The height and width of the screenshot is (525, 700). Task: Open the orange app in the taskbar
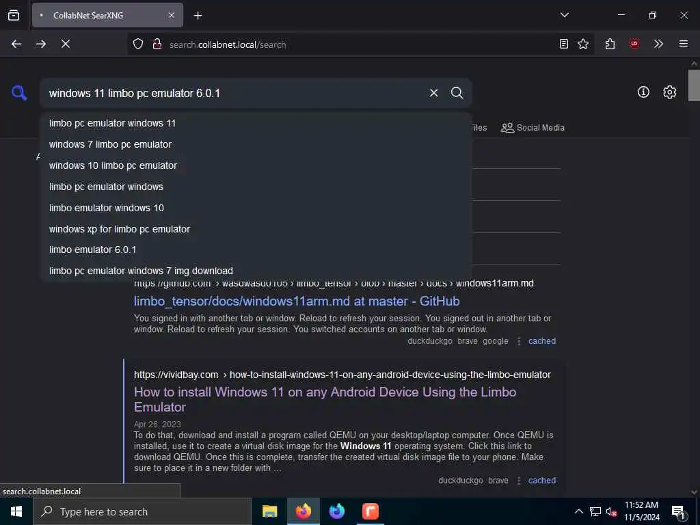pyautogui.click(x=370, y=511)
